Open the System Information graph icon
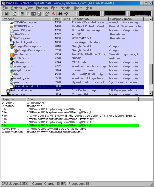The image size is (154, 187). tap(22, 14)
